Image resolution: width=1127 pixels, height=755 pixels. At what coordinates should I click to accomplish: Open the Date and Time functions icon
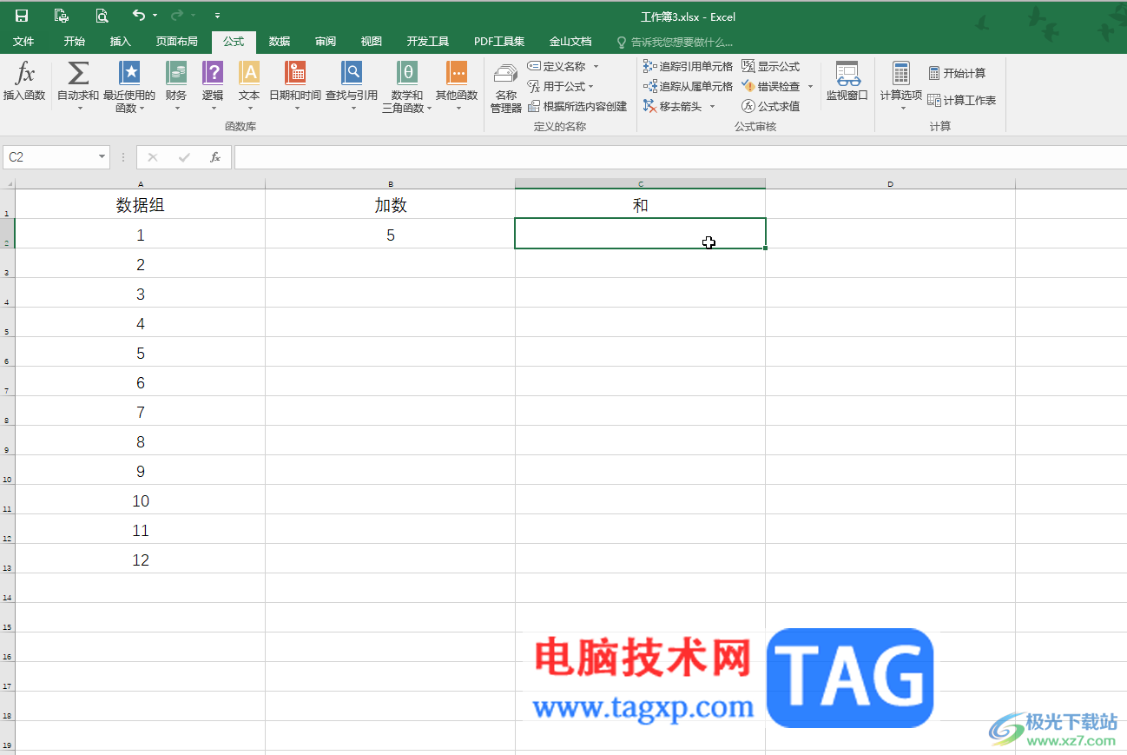point(295,74)
